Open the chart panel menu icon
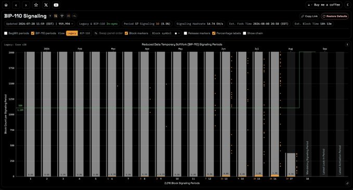Image resolution: width=353 pixels, height=190 pixels. click(347, 45)
